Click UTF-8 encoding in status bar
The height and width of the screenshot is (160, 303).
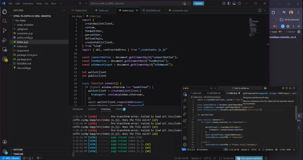[207, 158]
